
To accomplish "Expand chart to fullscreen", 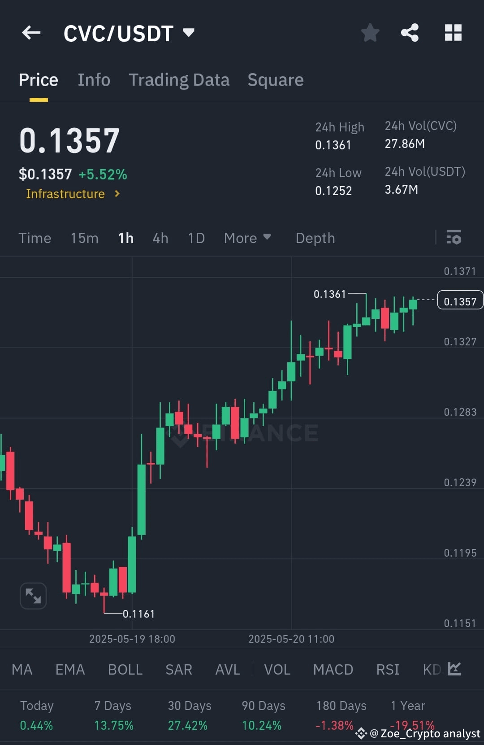I will point(33,596).
